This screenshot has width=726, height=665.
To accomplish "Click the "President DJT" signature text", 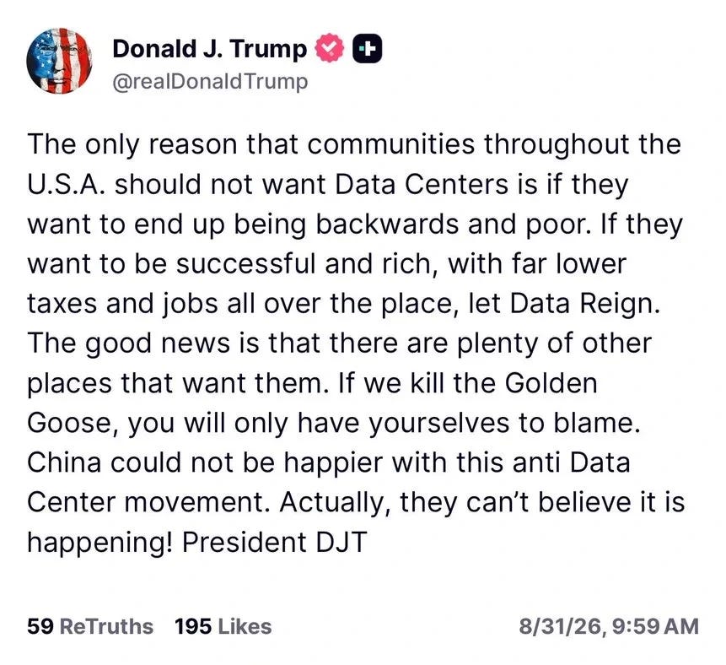I will pos(275,542).
